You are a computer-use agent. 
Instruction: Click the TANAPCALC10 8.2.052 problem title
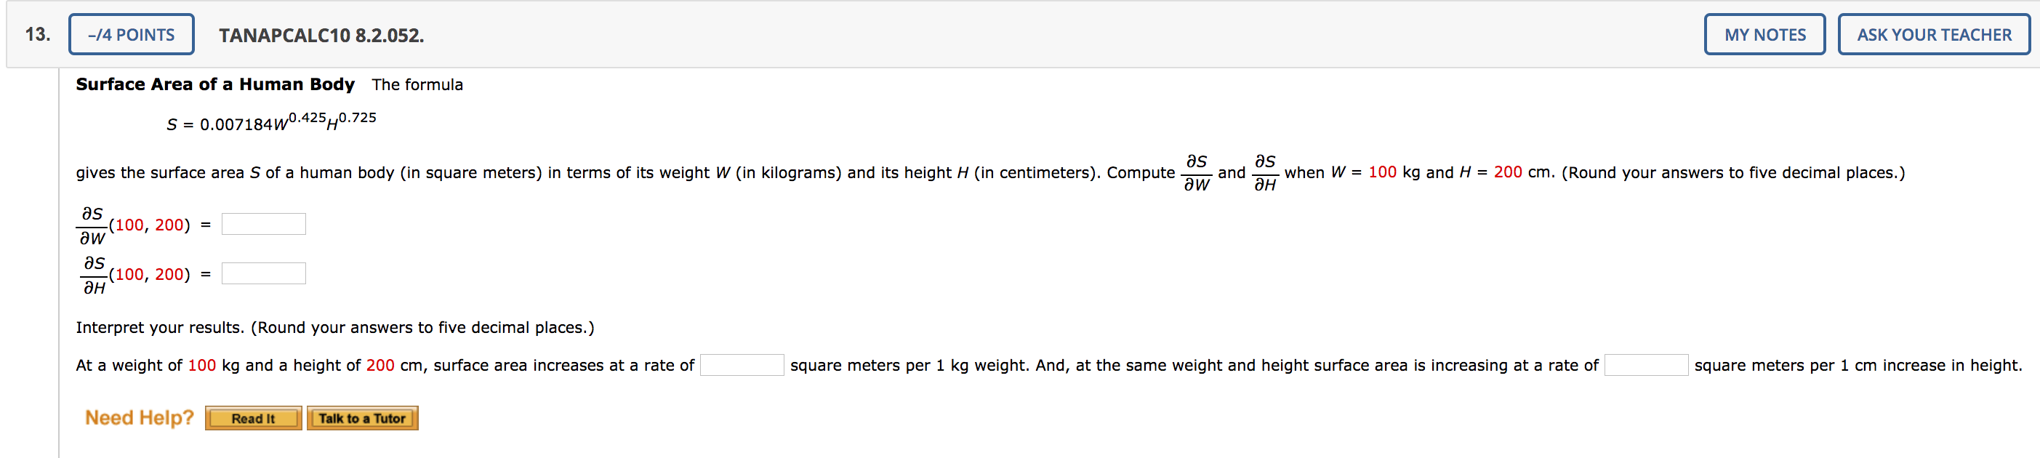coord(320,36)
